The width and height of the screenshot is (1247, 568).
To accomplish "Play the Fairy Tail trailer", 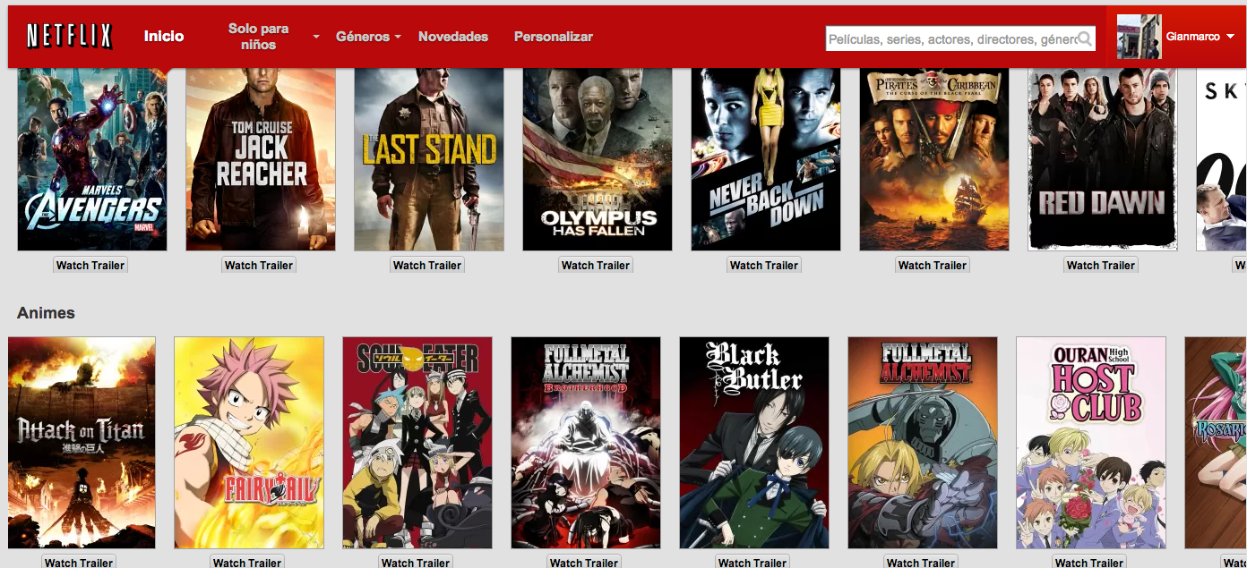I will point(247,562).
